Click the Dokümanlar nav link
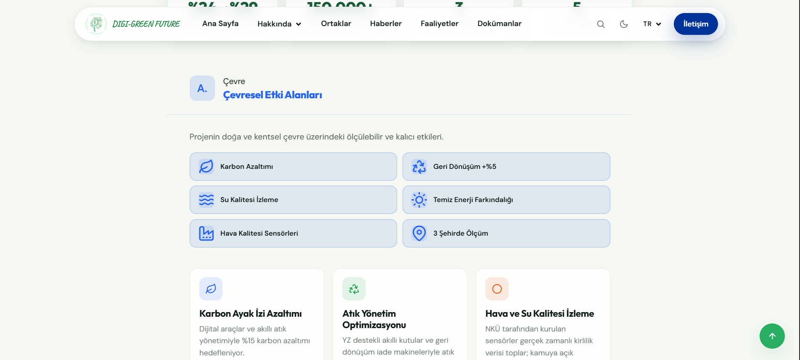 [x=499, y=24]
